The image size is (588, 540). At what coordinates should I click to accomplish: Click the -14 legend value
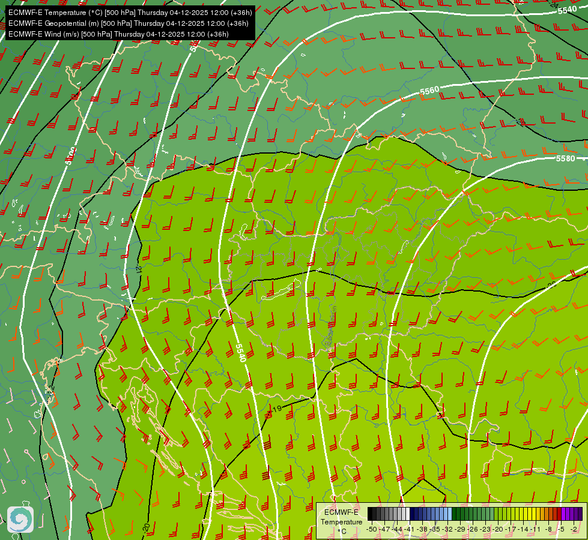pyautogui.click(x=523, y=529)
